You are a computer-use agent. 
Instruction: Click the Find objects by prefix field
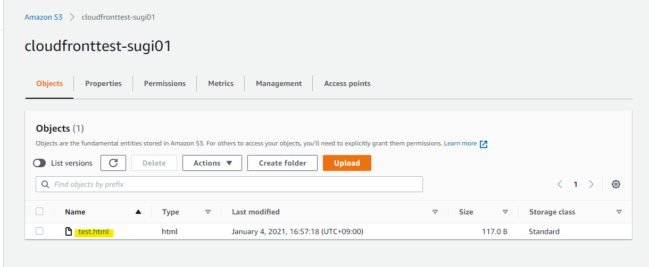[x=234, y=184]
